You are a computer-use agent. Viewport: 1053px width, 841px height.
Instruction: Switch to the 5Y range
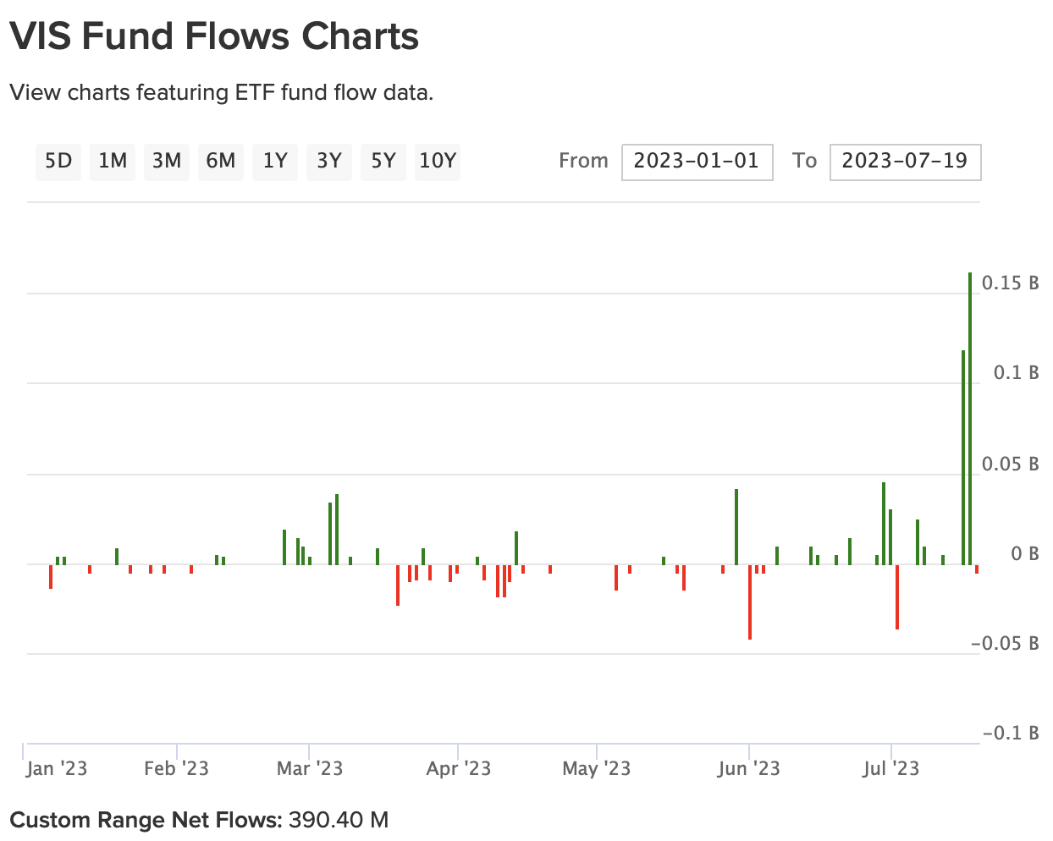(383, 161)
